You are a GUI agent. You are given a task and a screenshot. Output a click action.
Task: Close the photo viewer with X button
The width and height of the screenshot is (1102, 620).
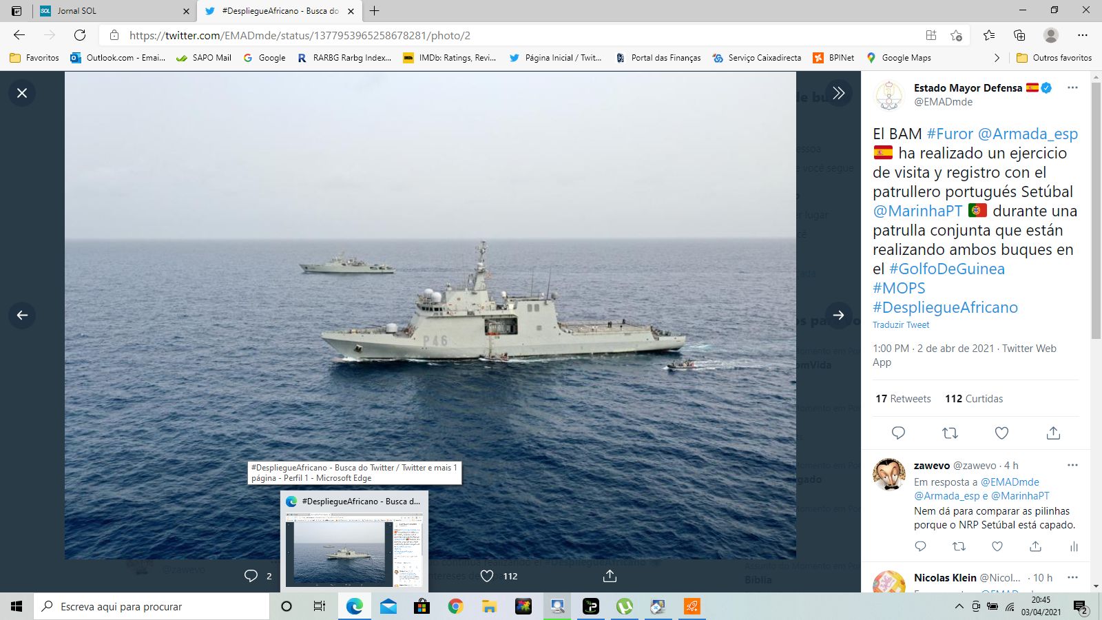22,93
